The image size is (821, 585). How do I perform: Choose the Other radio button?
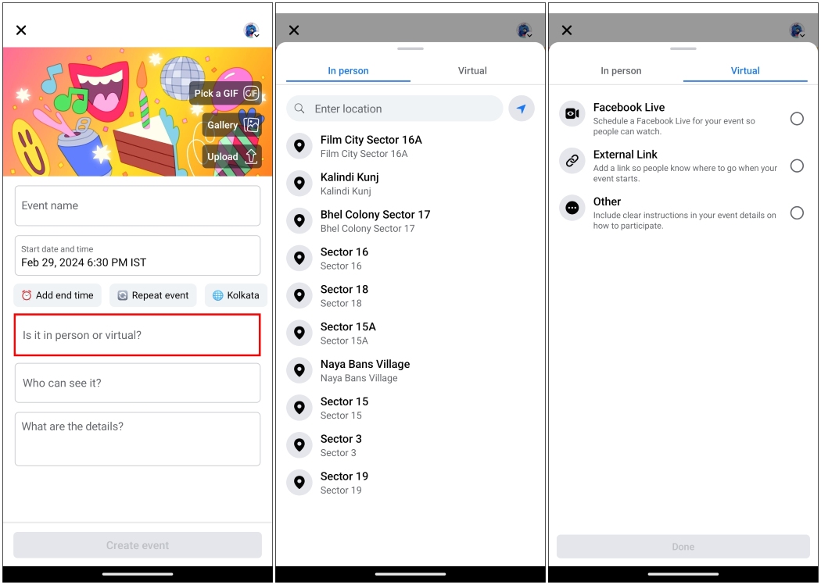point(796,212)
